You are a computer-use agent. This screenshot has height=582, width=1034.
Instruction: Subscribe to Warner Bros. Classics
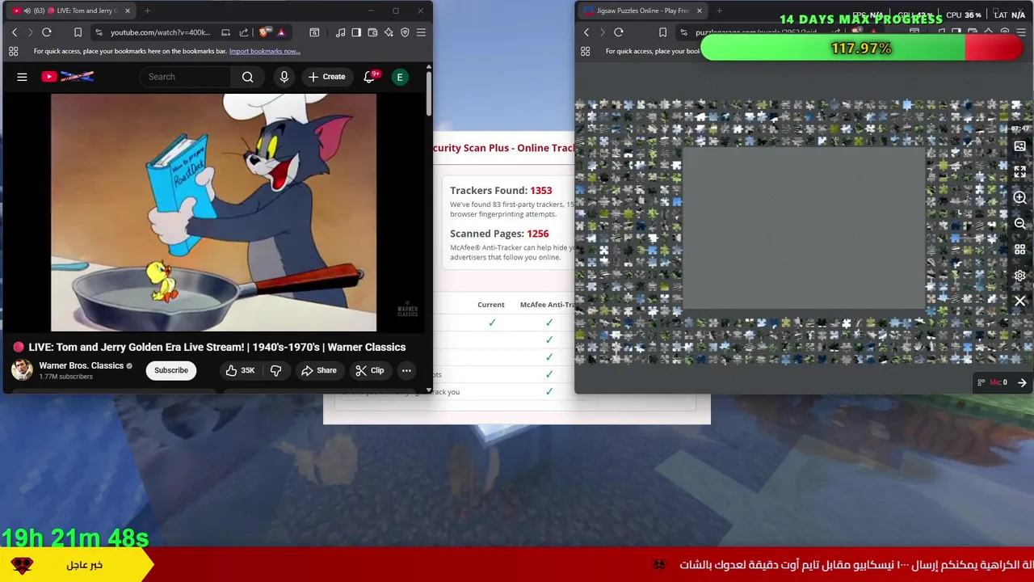(x=171, y=370)
